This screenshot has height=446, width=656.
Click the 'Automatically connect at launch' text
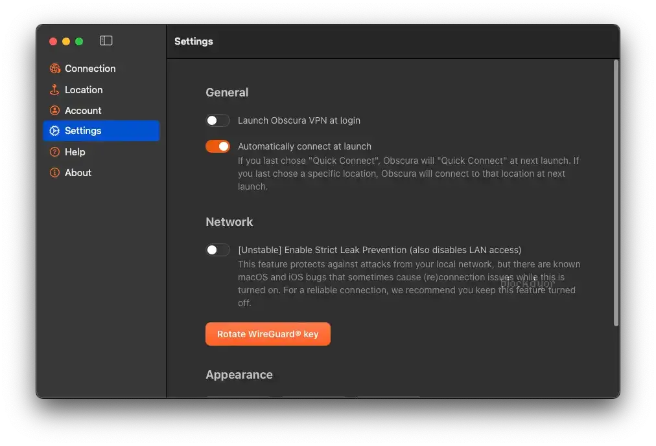coord(305,146)
